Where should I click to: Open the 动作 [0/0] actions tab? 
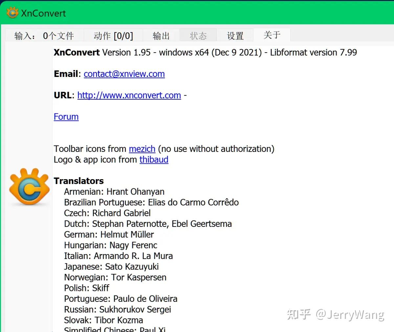[114, 36]
